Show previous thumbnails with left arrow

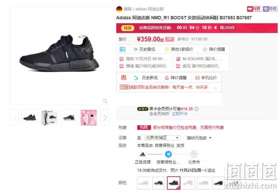pyautogui.click(x=15, y=118)
